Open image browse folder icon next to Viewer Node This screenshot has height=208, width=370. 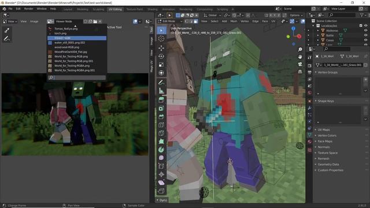[x=95, y=21]
